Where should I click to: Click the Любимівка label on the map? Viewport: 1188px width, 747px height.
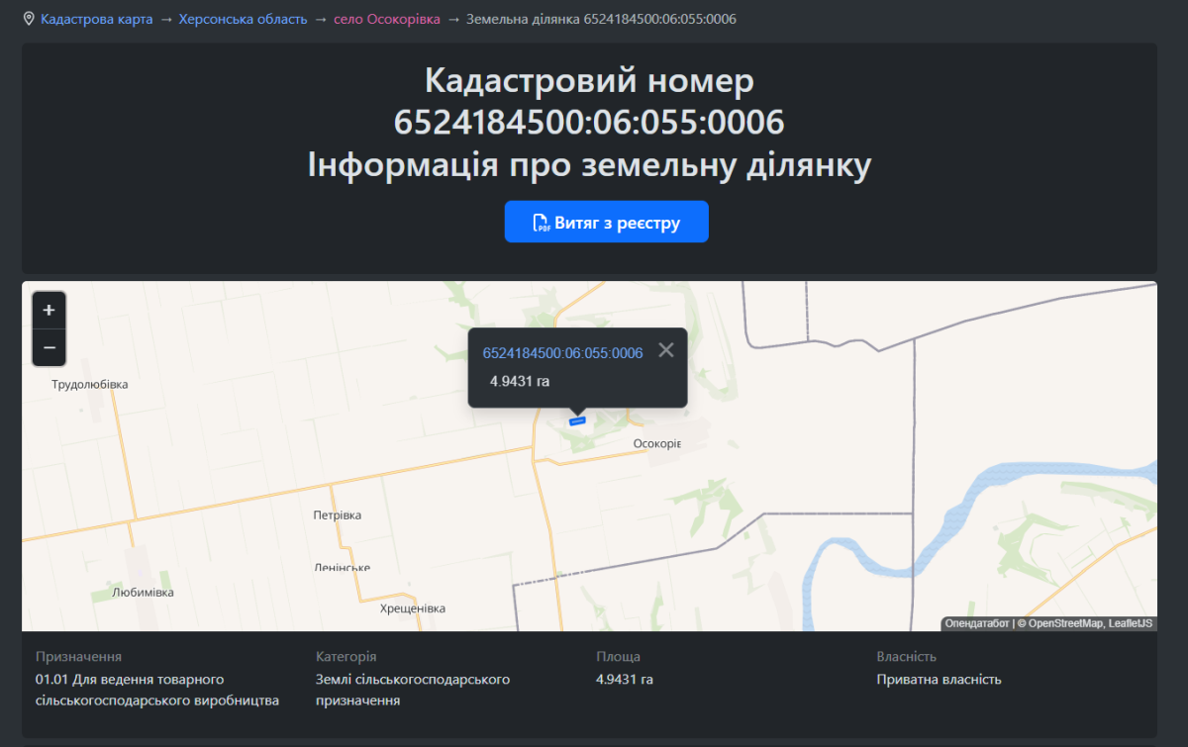coord(143,593)
